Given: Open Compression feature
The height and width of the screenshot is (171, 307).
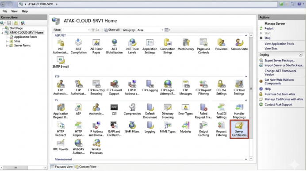Looking at the screenshot, I should 132,110.
